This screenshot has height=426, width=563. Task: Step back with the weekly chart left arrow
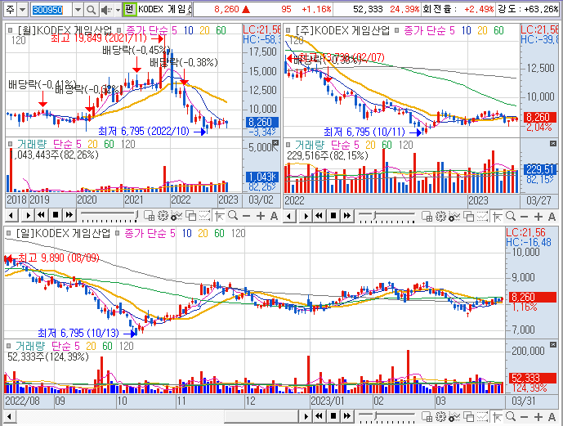(289, 216)
